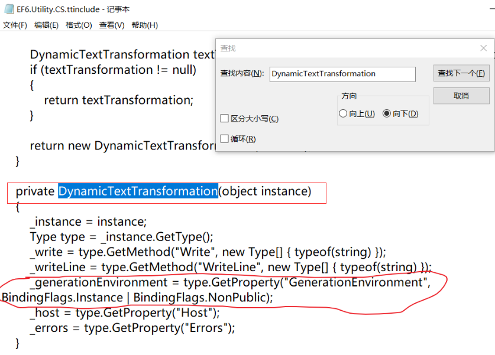Screen dimensions: 495x355
Task: Open the 格式(O) menu
Action: click(x=79, y=25)
